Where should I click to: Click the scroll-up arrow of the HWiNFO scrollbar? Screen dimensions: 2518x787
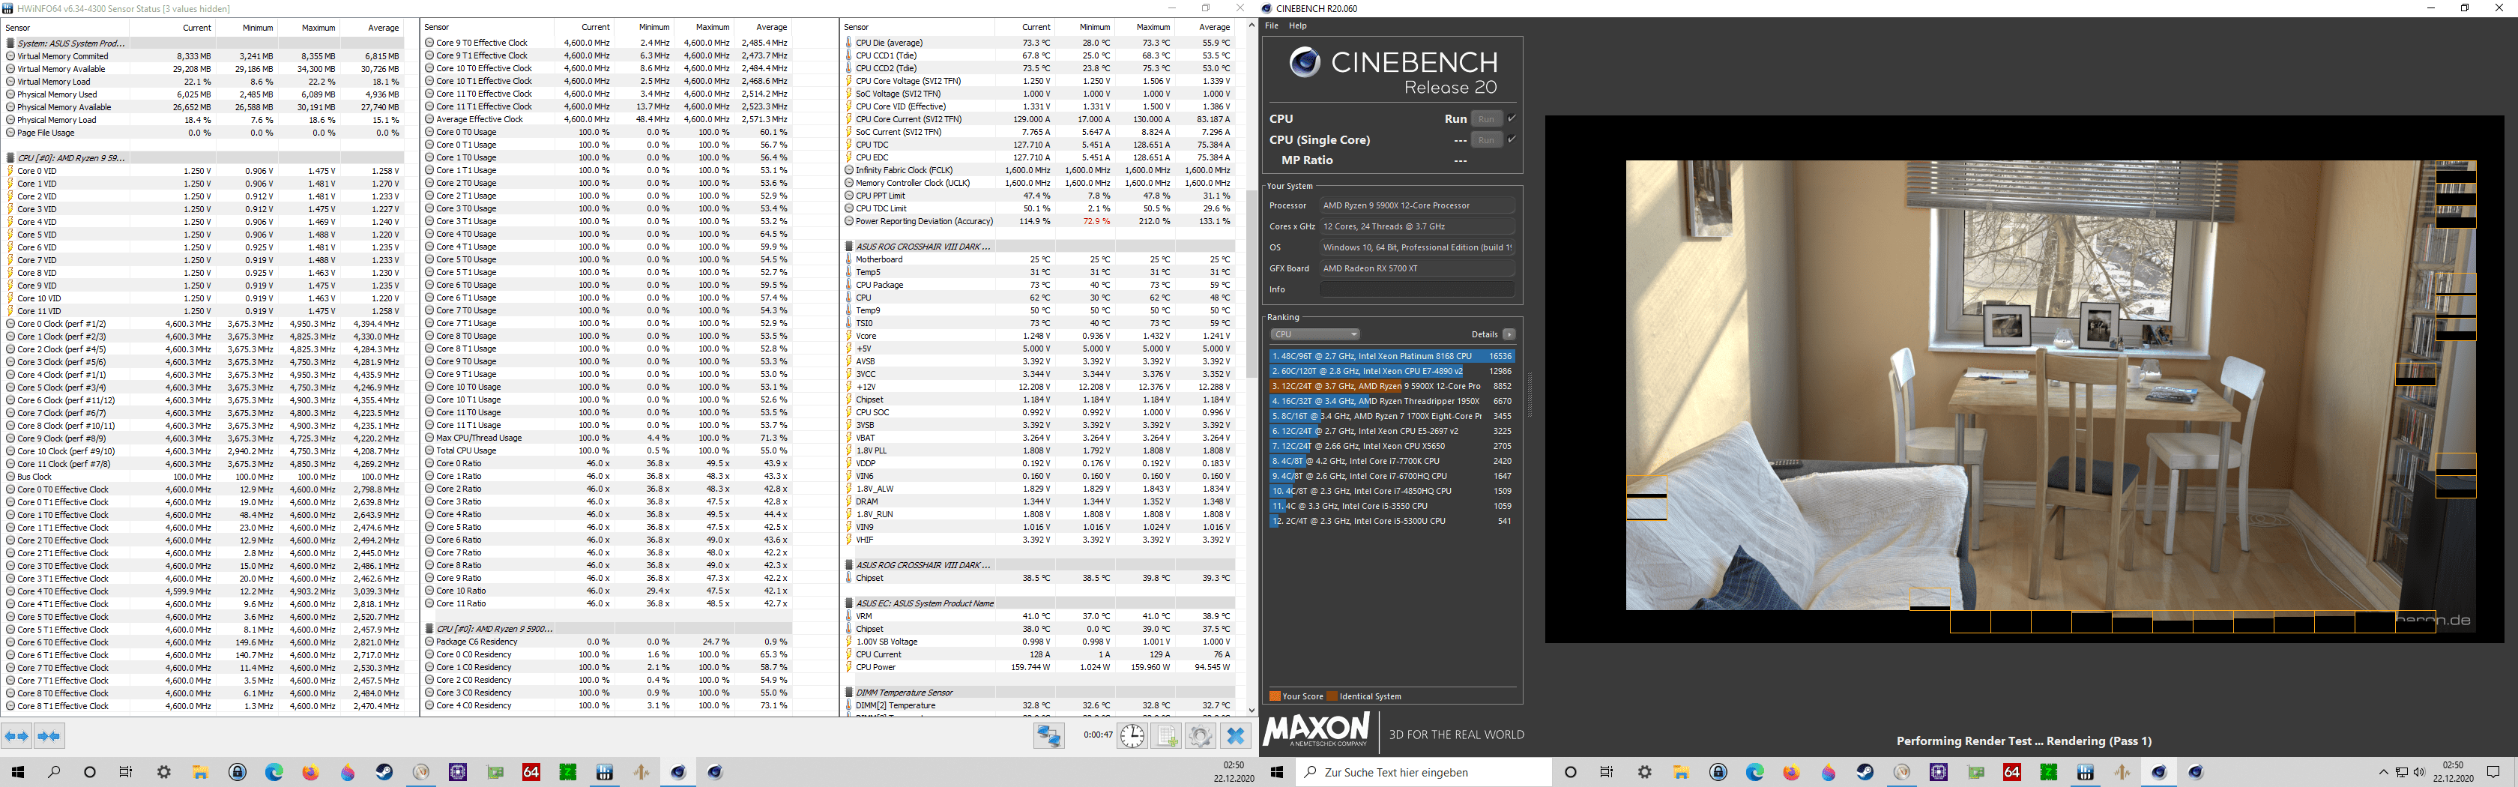point(1252,25)
